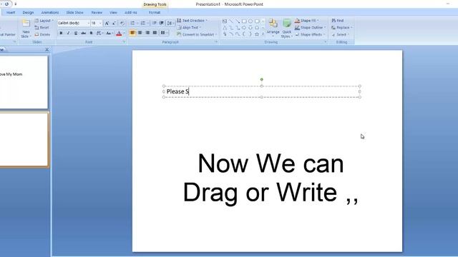Click inside the 'Please S' text box
This screenshot has height=257, width=458.
(261, 91)
